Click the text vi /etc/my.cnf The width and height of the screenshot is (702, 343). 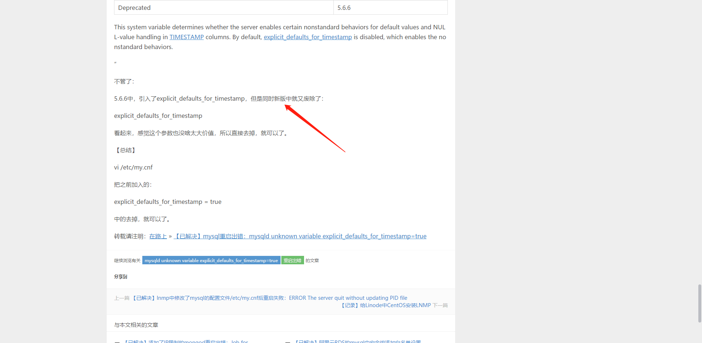point(133,167)
